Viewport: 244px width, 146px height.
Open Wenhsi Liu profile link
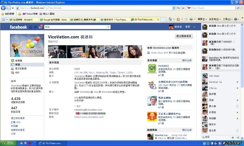click(x=161, y=135)
